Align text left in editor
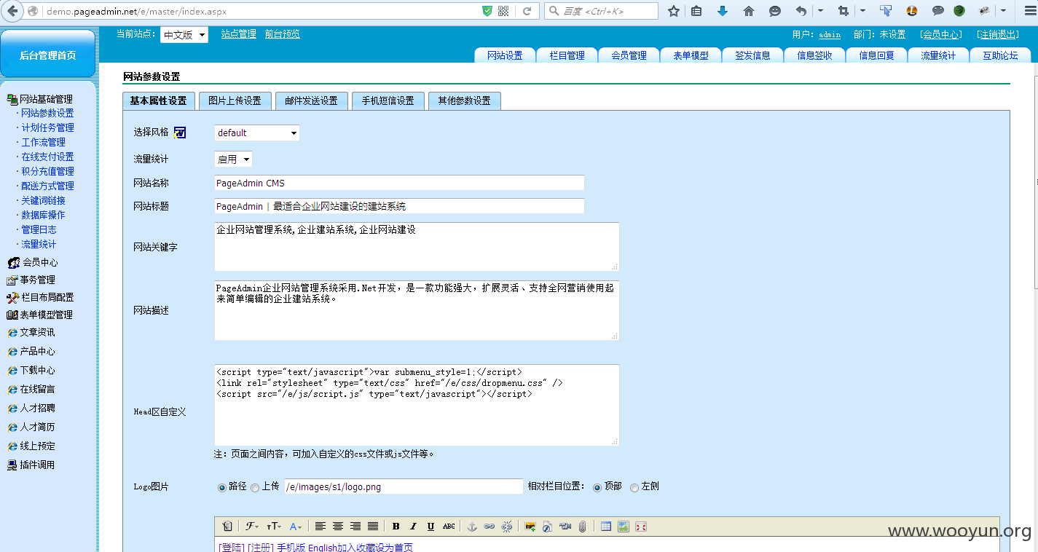Image resolution: width=1038 pixels, height=552 pixels. tap(321, 527)
